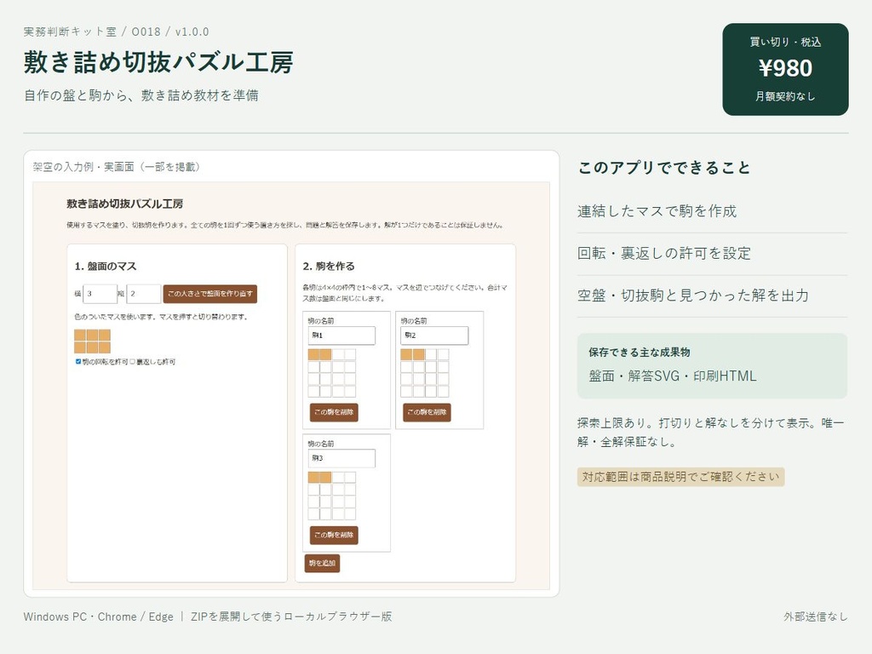This screenshot has width=872, height=654.
Task: Click the 横 width input showing 3
Action: tap(100, 294)
